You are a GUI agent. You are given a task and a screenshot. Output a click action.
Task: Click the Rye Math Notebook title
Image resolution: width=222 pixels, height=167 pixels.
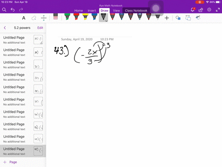[111, 6]
